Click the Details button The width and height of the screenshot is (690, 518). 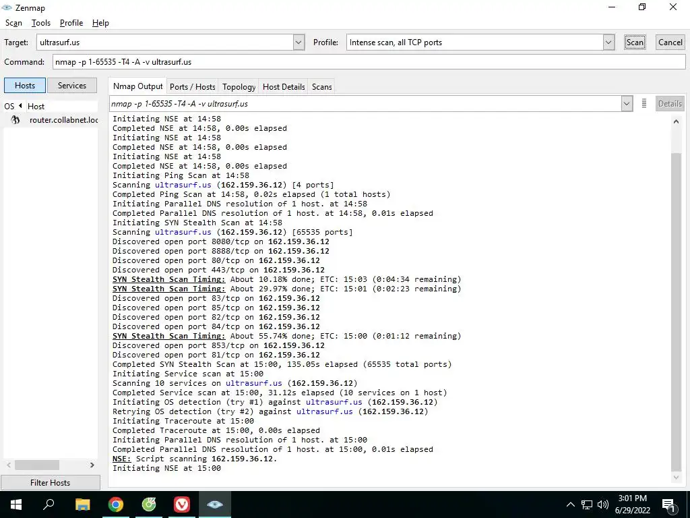click(670, 103)
